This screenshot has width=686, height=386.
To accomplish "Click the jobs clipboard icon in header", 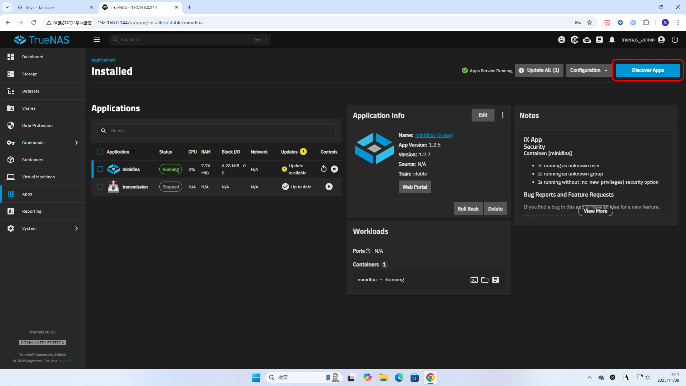I will click(600, 40).
